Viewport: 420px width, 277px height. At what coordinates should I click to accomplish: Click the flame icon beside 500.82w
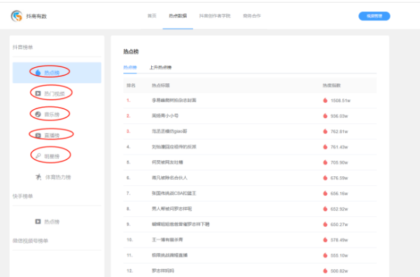click(x=325, y=271)
